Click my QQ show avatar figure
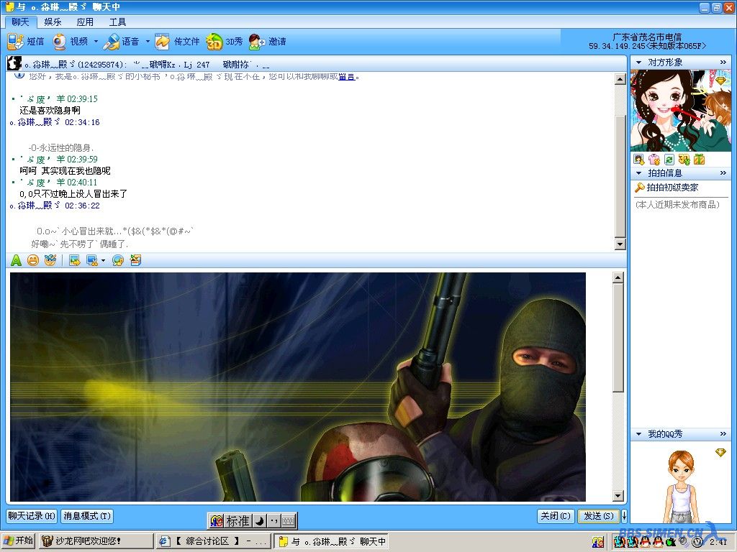Viewport: 737px width, 552px height. point(681,487)
